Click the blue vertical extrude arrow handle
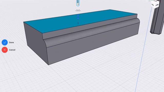Screen dimensions: 164x92 click(78, 17)
